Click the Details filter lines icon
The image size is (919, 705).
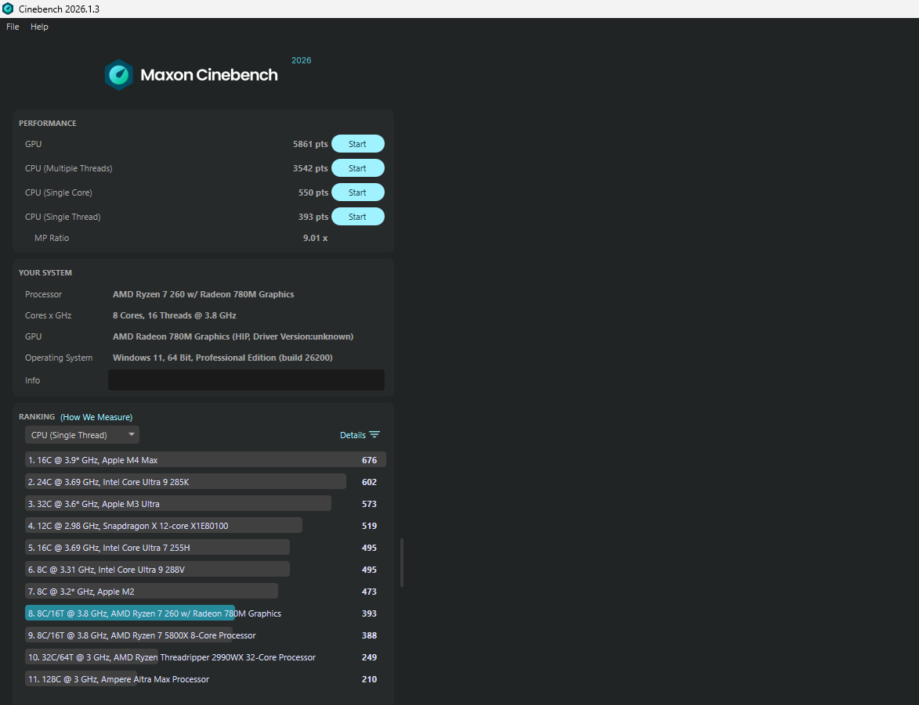point(374,434)
